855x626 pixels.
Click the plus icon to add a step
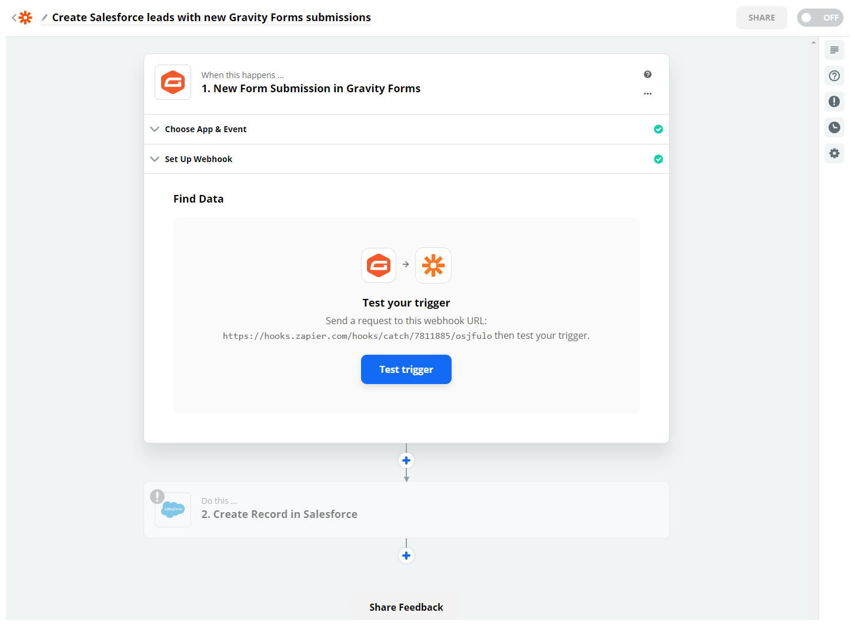pos(406,460)
